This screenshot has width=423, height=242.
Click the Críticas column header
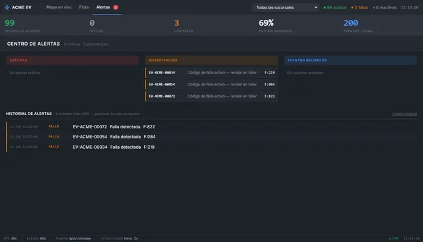pos(73,60)
